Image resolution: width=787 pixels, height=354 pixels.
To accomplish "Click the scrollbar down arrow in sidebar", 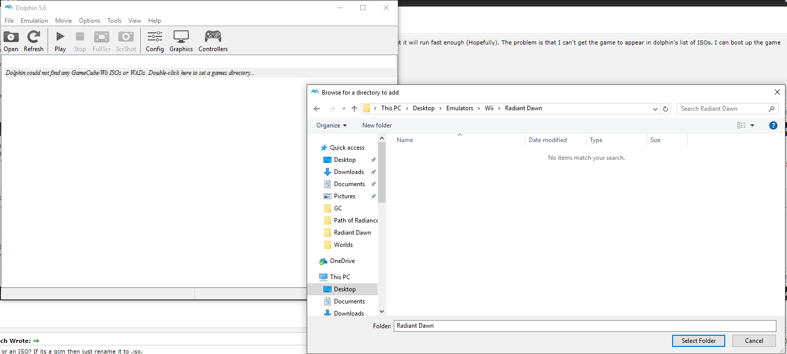I will tap(382, 312).
